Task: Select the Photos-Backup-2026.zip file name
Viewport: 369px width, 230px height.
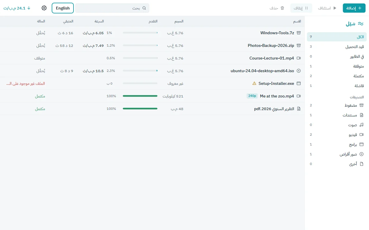Action: coord(271,45)
